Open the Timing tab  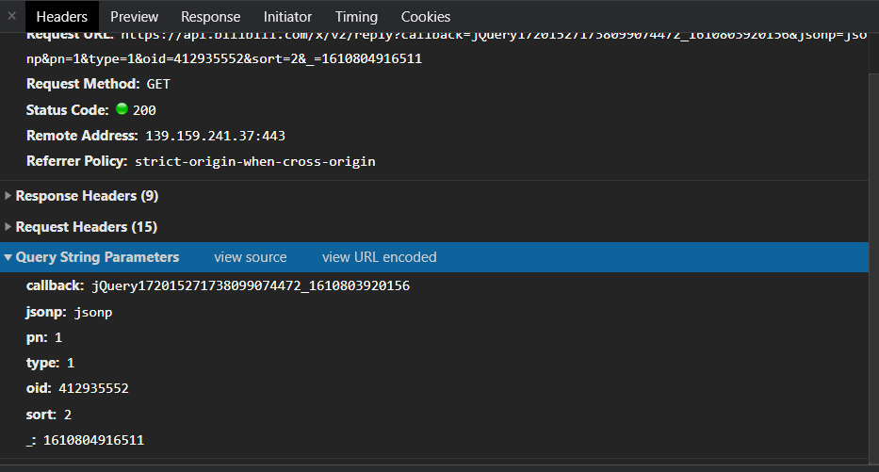point(356,17)
